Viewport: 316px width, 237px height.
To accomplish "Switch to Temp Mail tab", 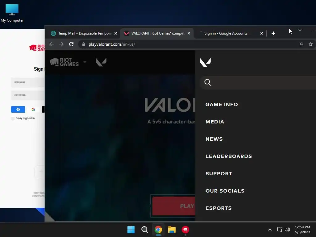I will click(84, 33).
